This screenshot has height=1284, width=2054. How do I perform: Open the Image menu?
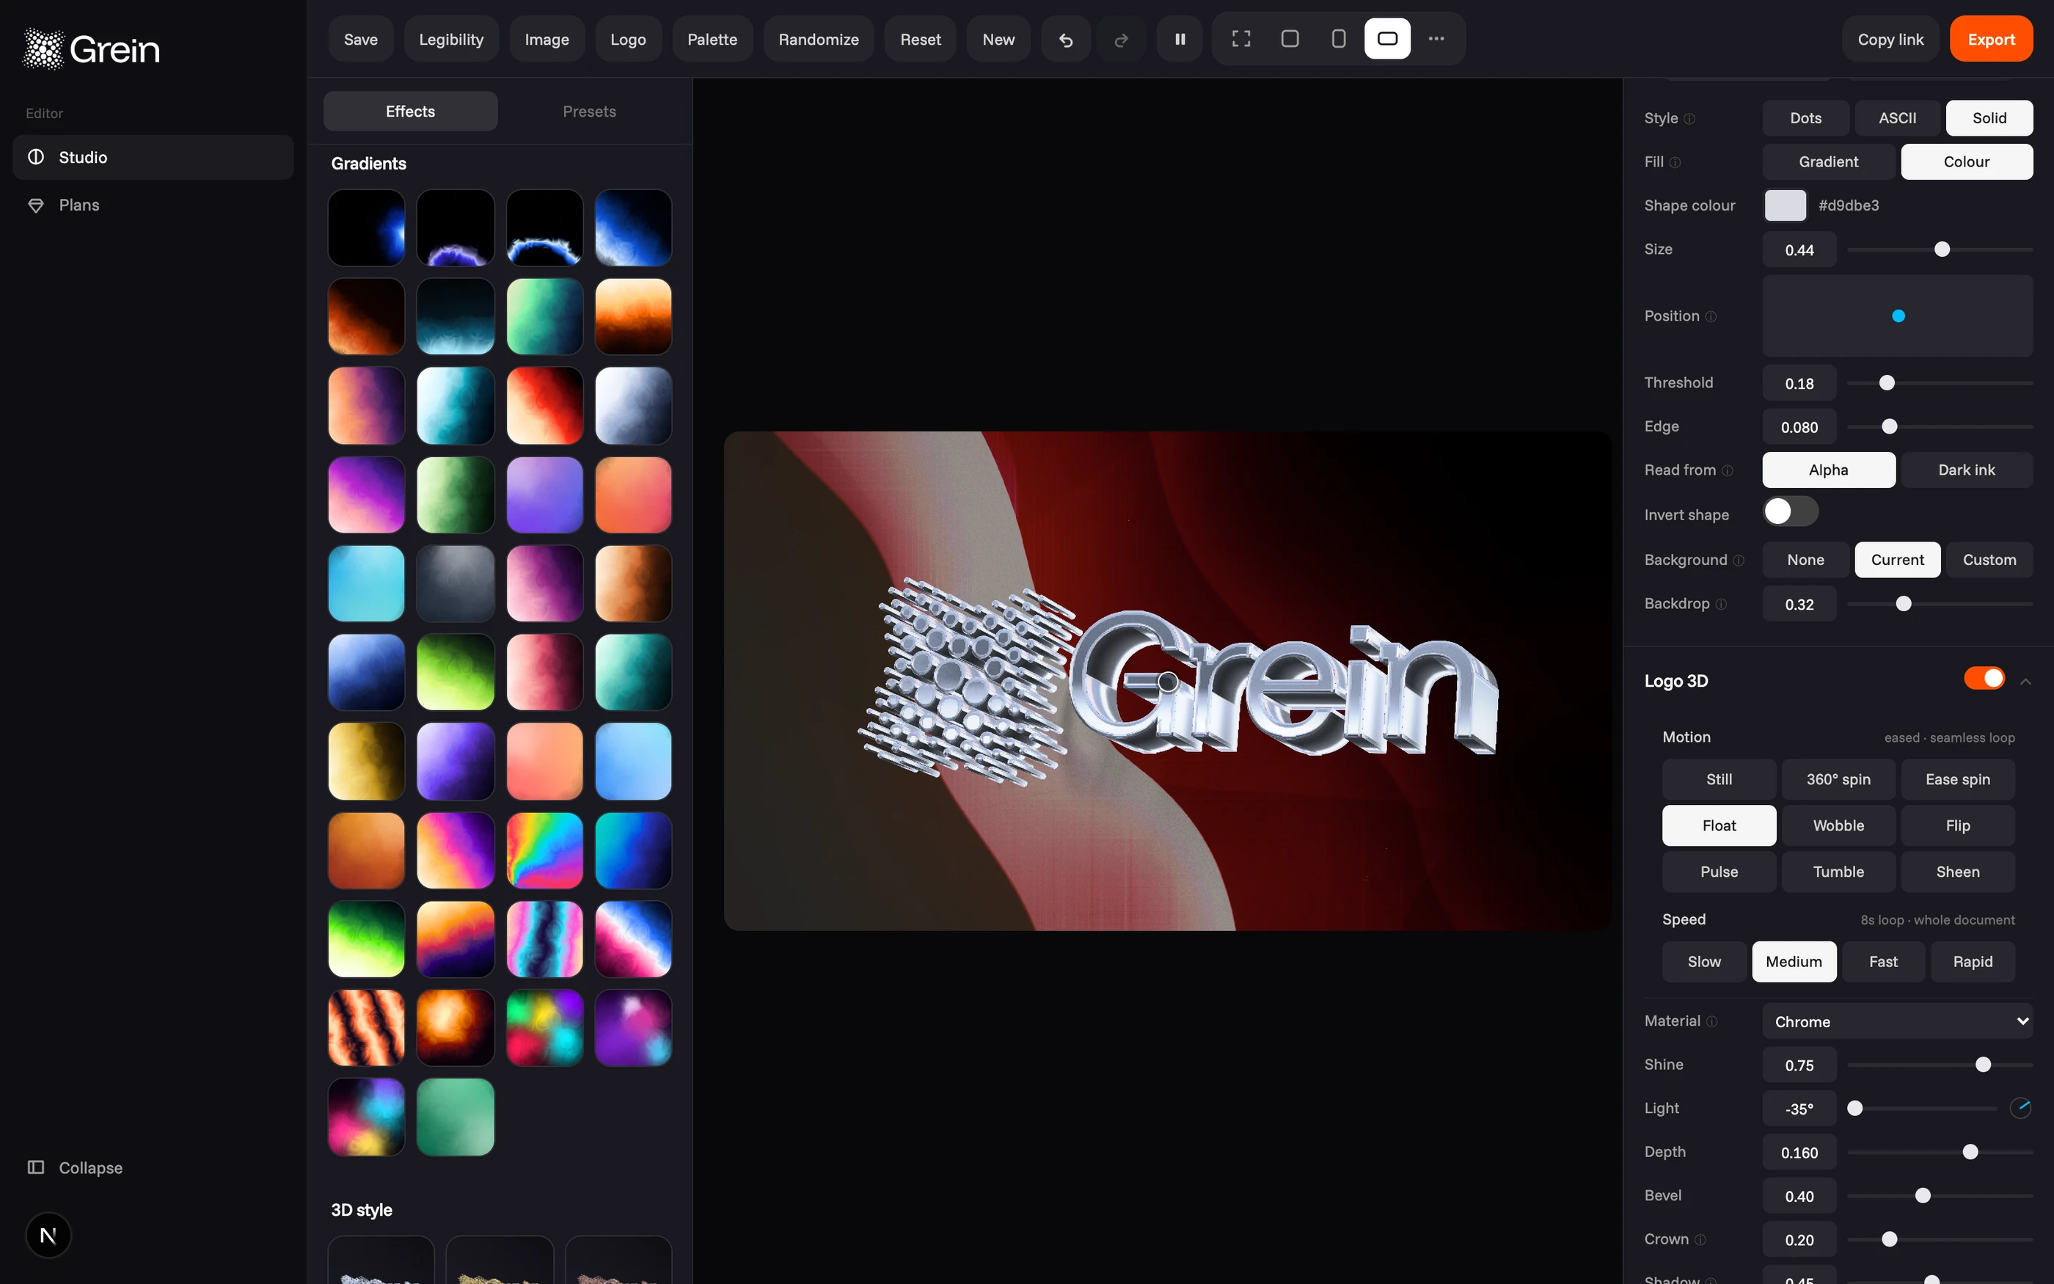(547, 39)
